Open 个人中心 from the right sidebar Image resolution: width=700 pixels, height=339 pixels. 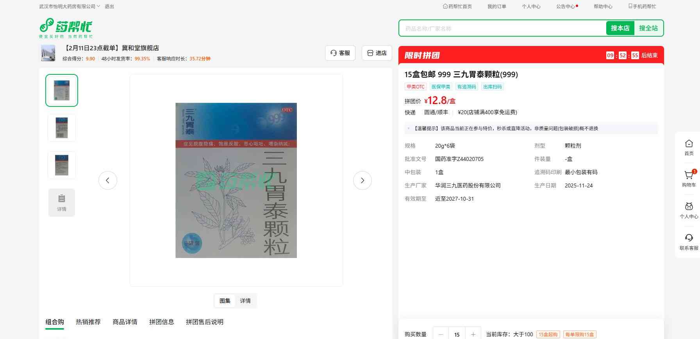[689, 207]
